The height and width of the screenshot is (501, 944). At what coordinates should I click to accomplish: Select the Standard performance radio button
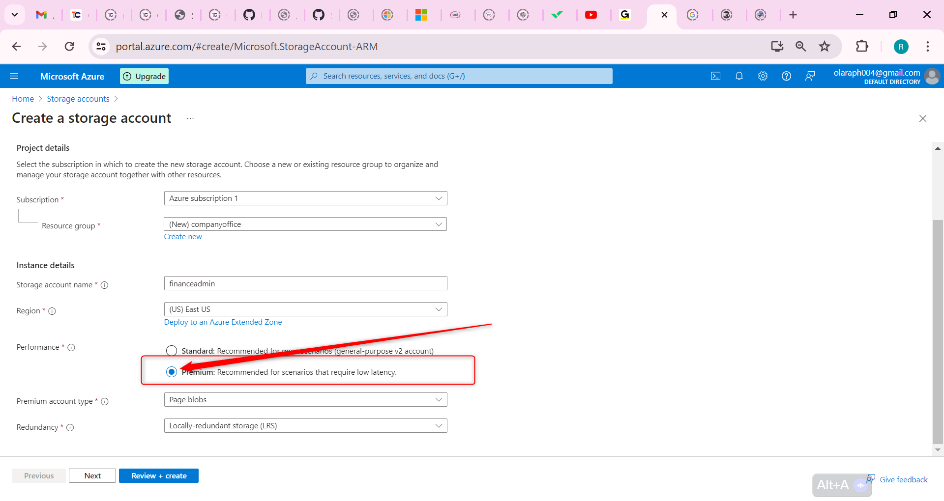172,351
